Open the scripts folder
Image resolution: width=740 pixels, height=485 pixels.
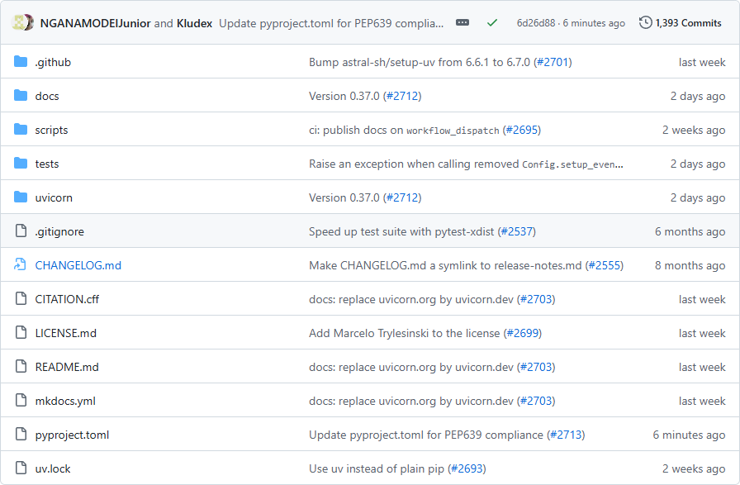click(51, 130)
